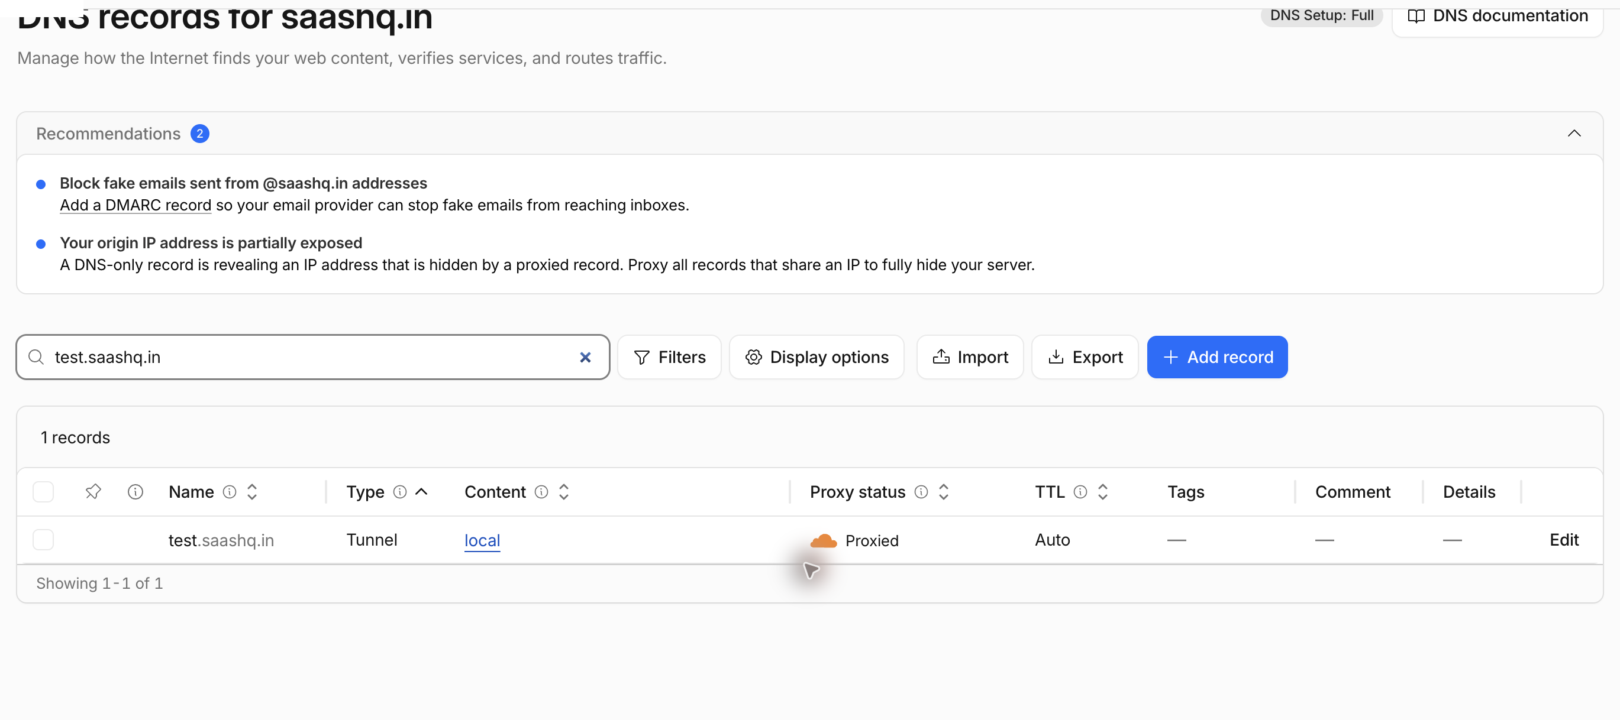Click 'Your origin IP address is partially exposed'
The height and width of the screenshot is (720, 1620).
tap(211, 242)
